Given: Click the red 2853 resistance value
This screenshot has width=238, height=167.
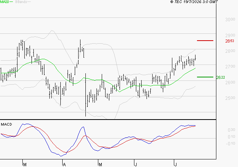Looking at the screenshot, I should (230, 41).
